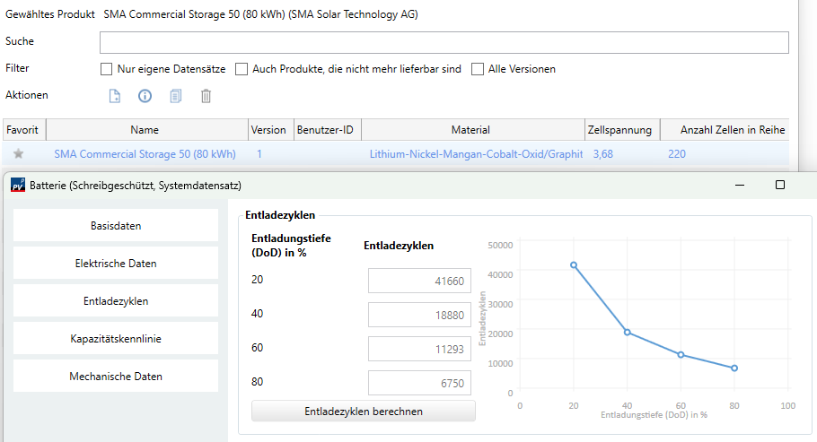
Task: Toggle 'Auch Produkte, die nicht mehr lieferbar sind'
Action: coord(242,69)
